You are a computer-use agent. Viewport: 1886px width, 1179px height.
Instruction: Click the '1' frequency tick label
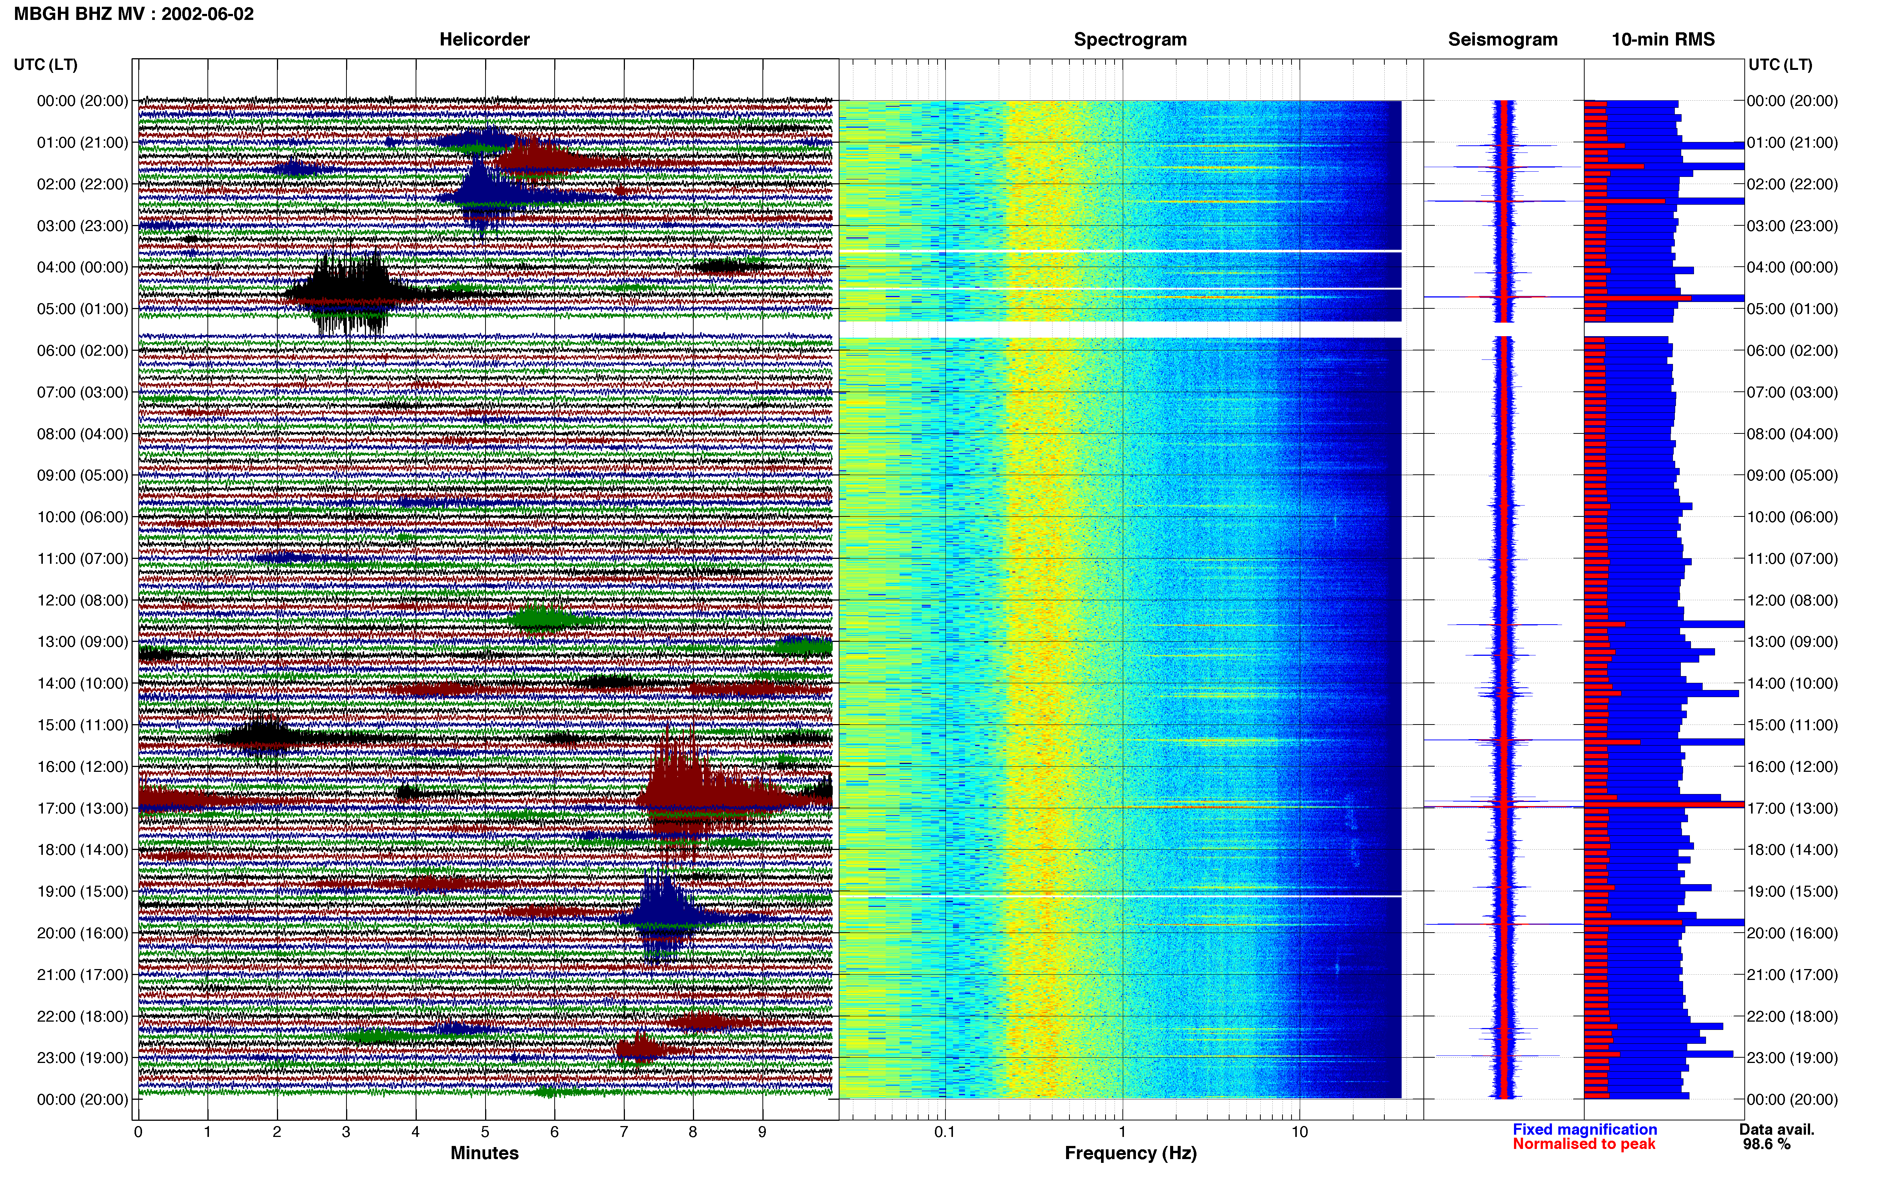point(1122,1131)
